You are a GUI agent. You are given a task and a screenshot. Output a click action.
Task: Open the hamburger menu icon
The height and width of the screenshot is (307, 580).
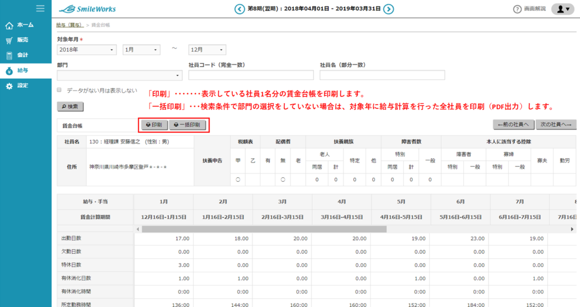coord(40,8)
